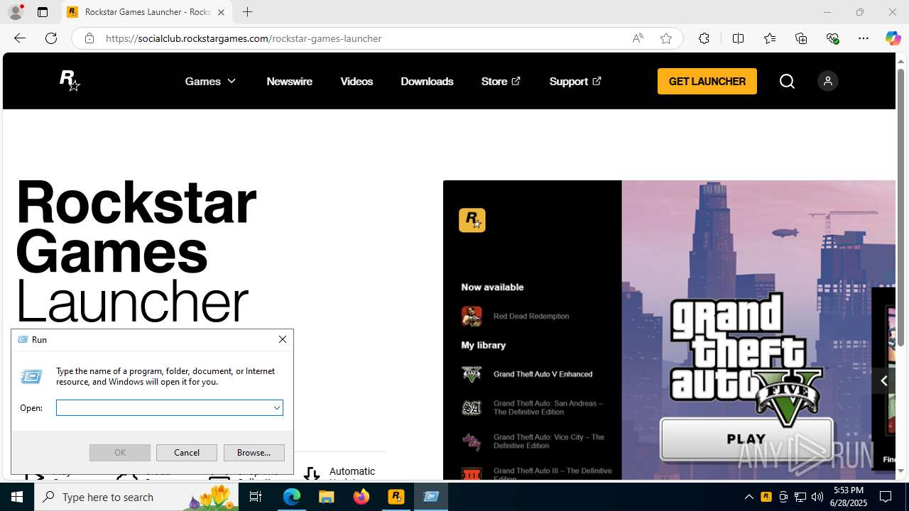Click previous slide arrow in carousel
The image size is (909, 511).
tap(883, 381)
